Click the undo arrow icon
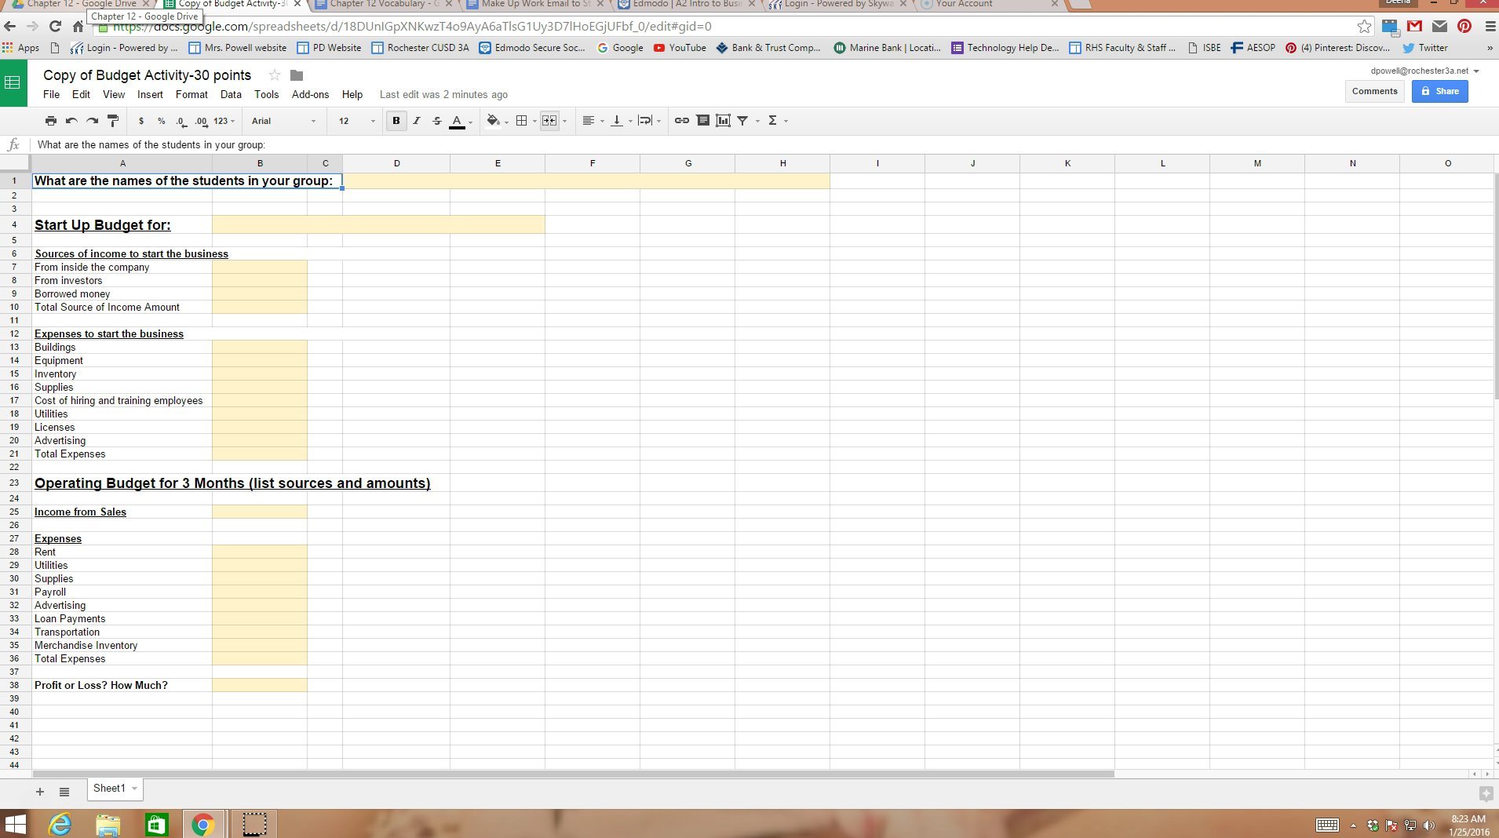The height and width of the screenshot is (838, 1499). (71, 121)
